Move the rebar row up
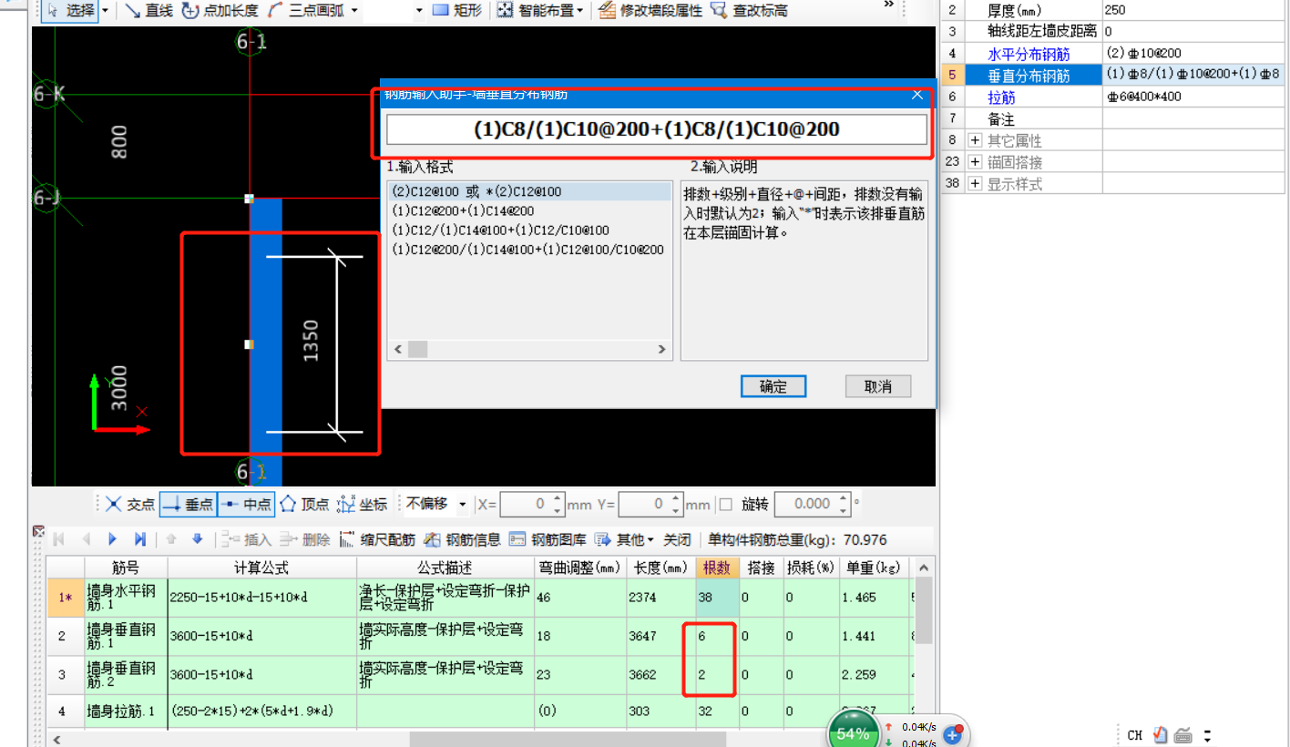The width and height of the screenshot is (1290, 747). point(170,539)
